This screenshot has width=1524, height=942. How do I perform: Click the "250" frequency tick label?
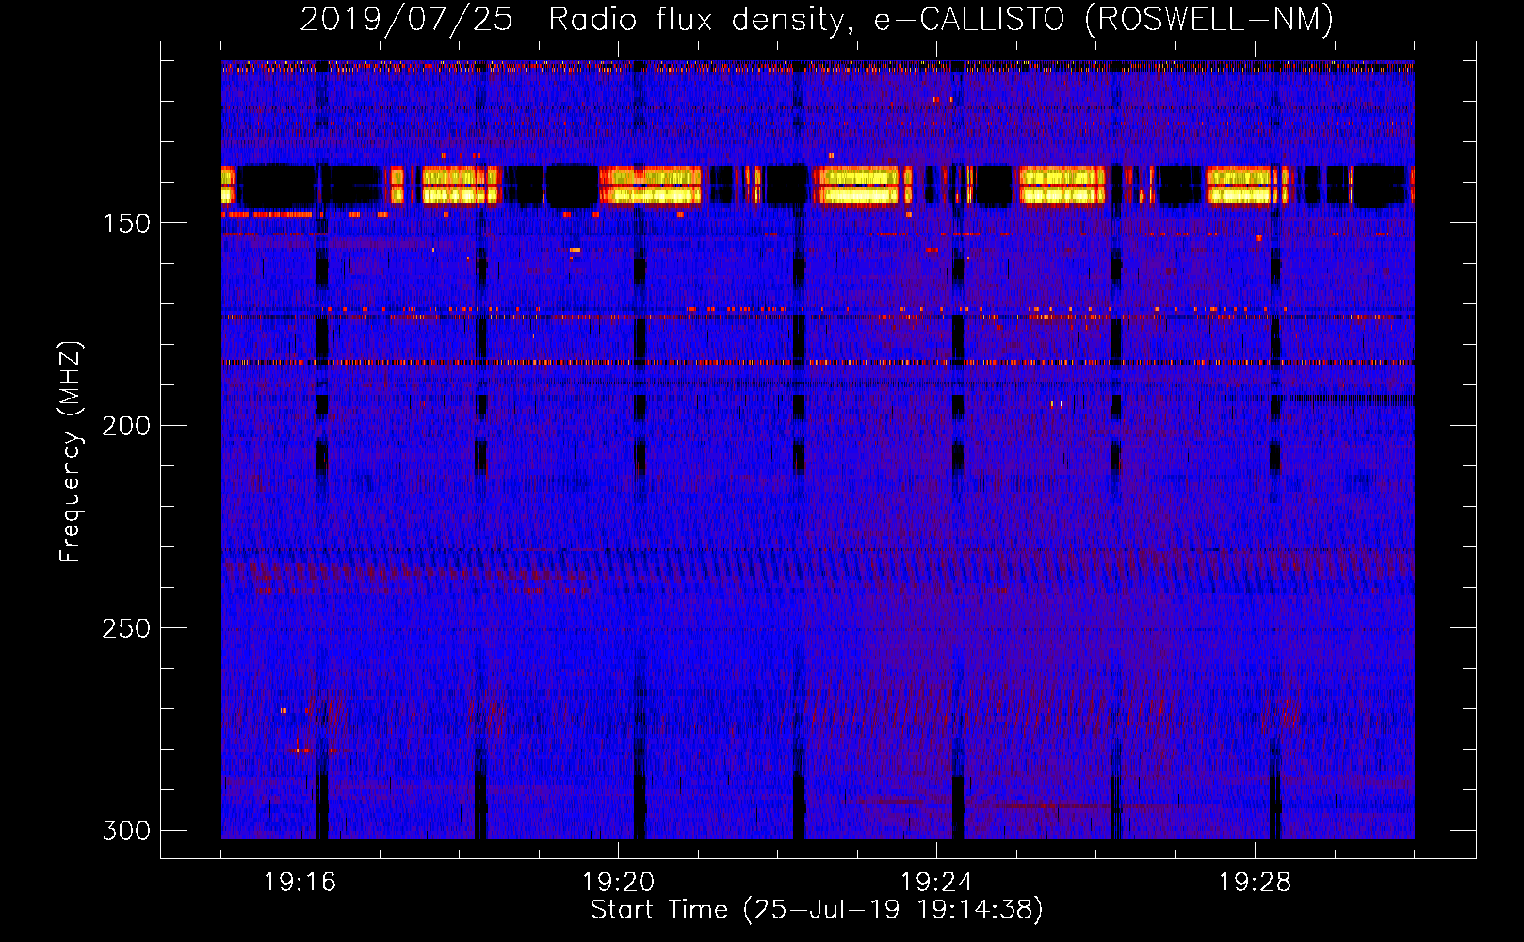point(126,628)
